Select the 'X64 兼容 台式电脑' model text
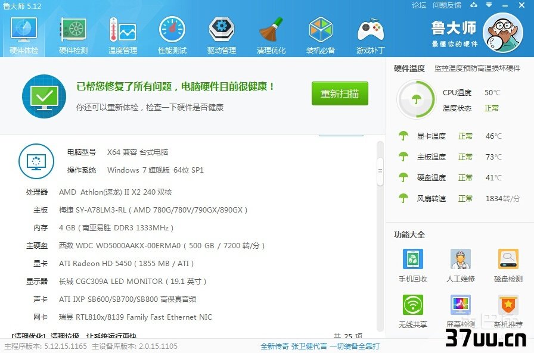Screen dimensions: 534x353 [x=138, y=152]
